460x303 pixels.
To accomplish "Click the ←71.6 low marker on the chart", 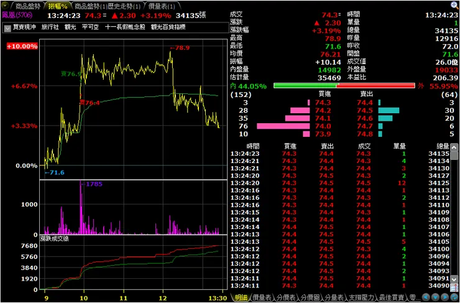I will click(x=55, y=172).
